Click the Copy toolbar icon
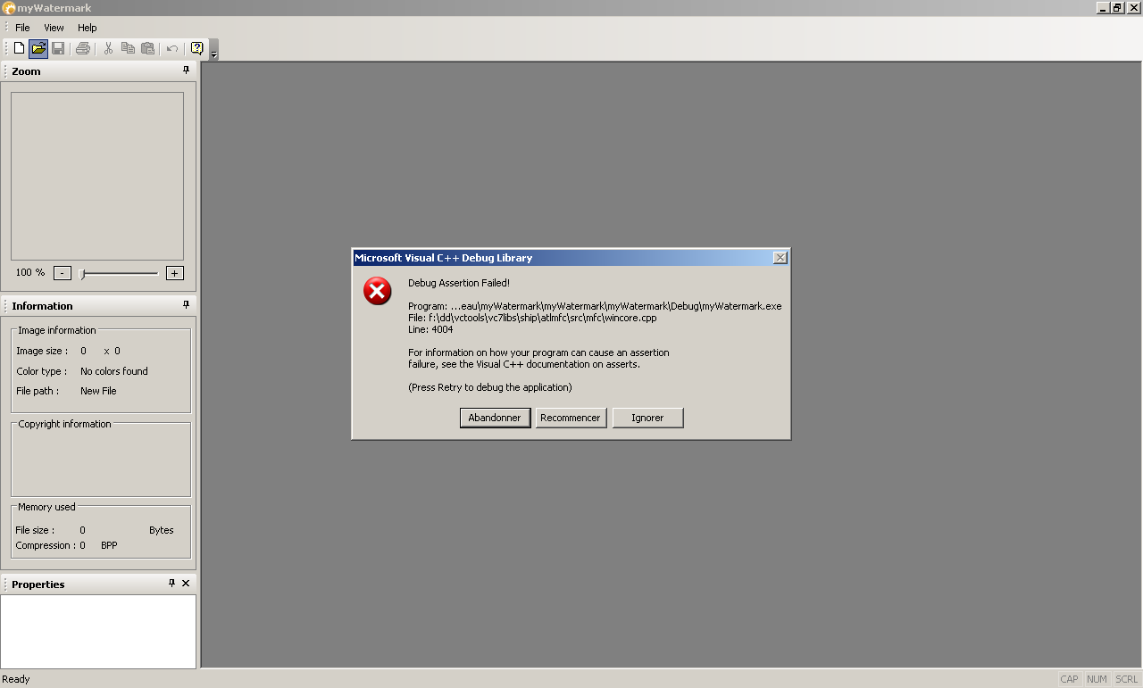This screenshot has width=1143, height=688. pos(128,48)
